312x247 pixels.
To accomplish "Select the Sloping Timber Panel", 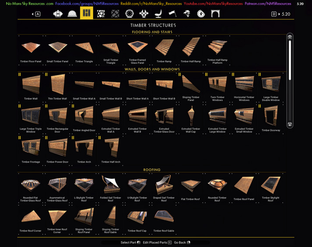I will [191, 87].
